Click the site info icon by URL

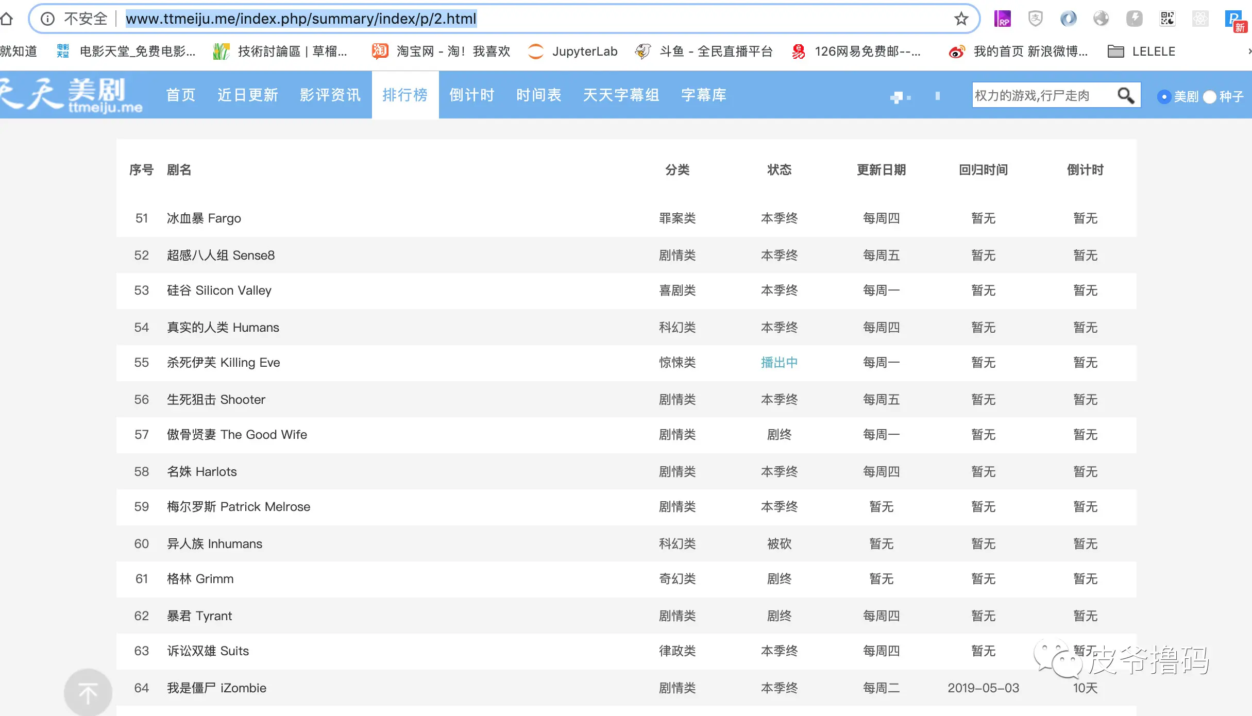[47, 19]
